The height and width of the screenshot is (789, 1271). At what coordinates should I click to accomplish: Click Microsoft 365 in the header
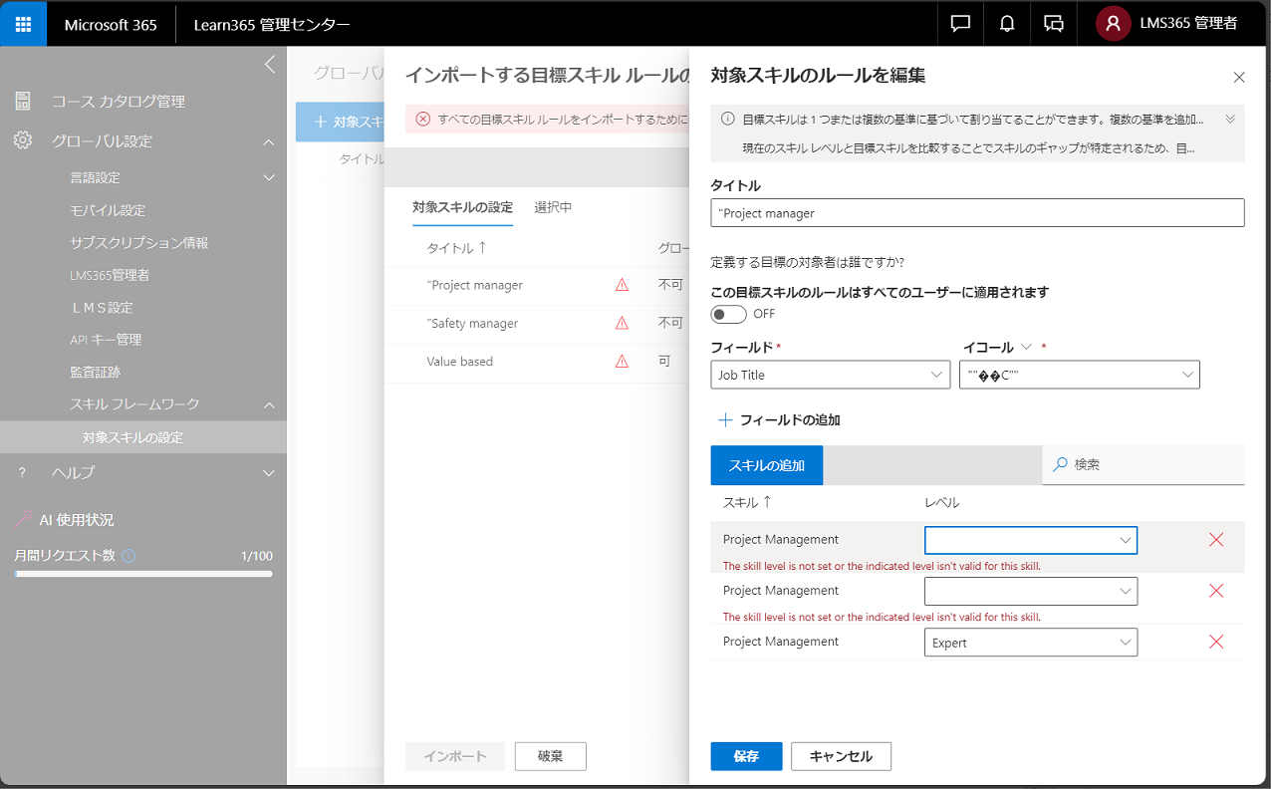(111, 24)
